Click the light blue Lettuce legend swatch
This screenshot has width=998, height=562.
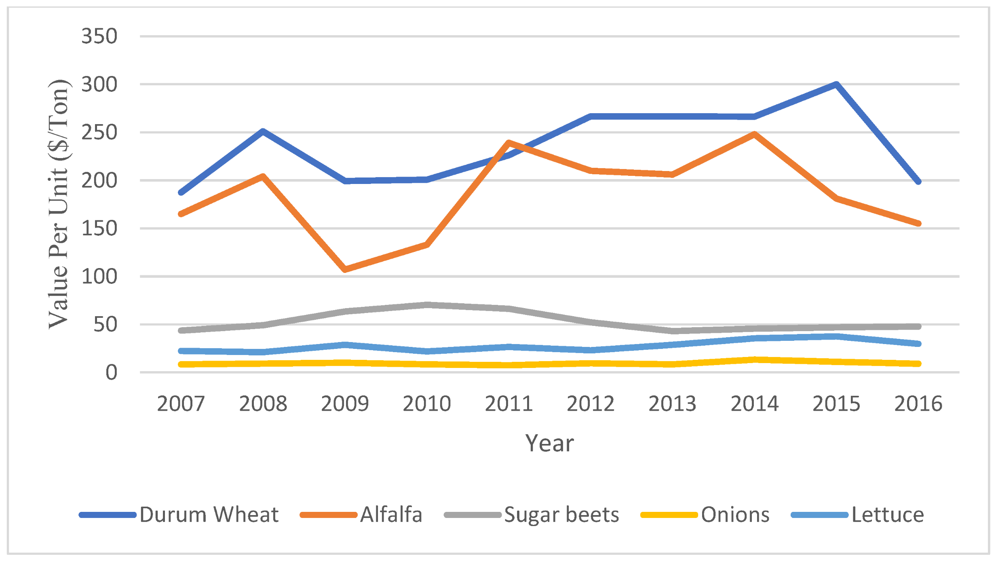pos(819,515)
